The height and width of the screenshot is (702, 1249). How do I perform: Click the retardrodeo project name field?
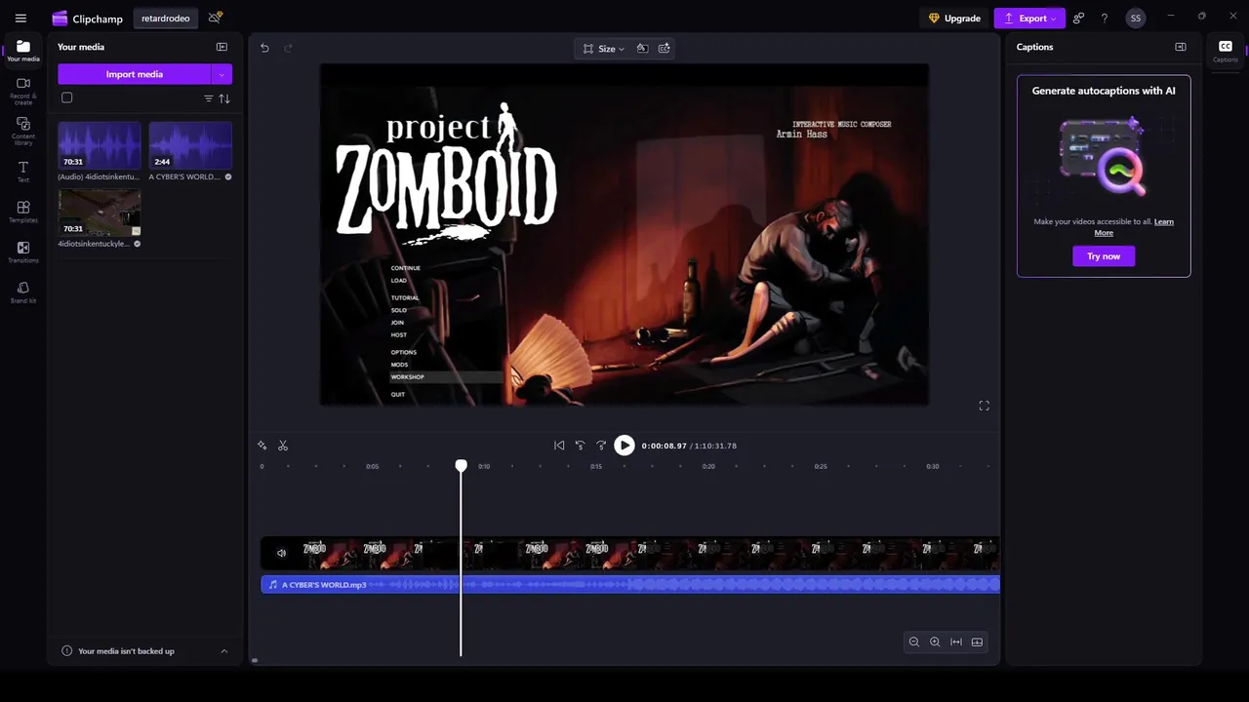coord(165,19)
